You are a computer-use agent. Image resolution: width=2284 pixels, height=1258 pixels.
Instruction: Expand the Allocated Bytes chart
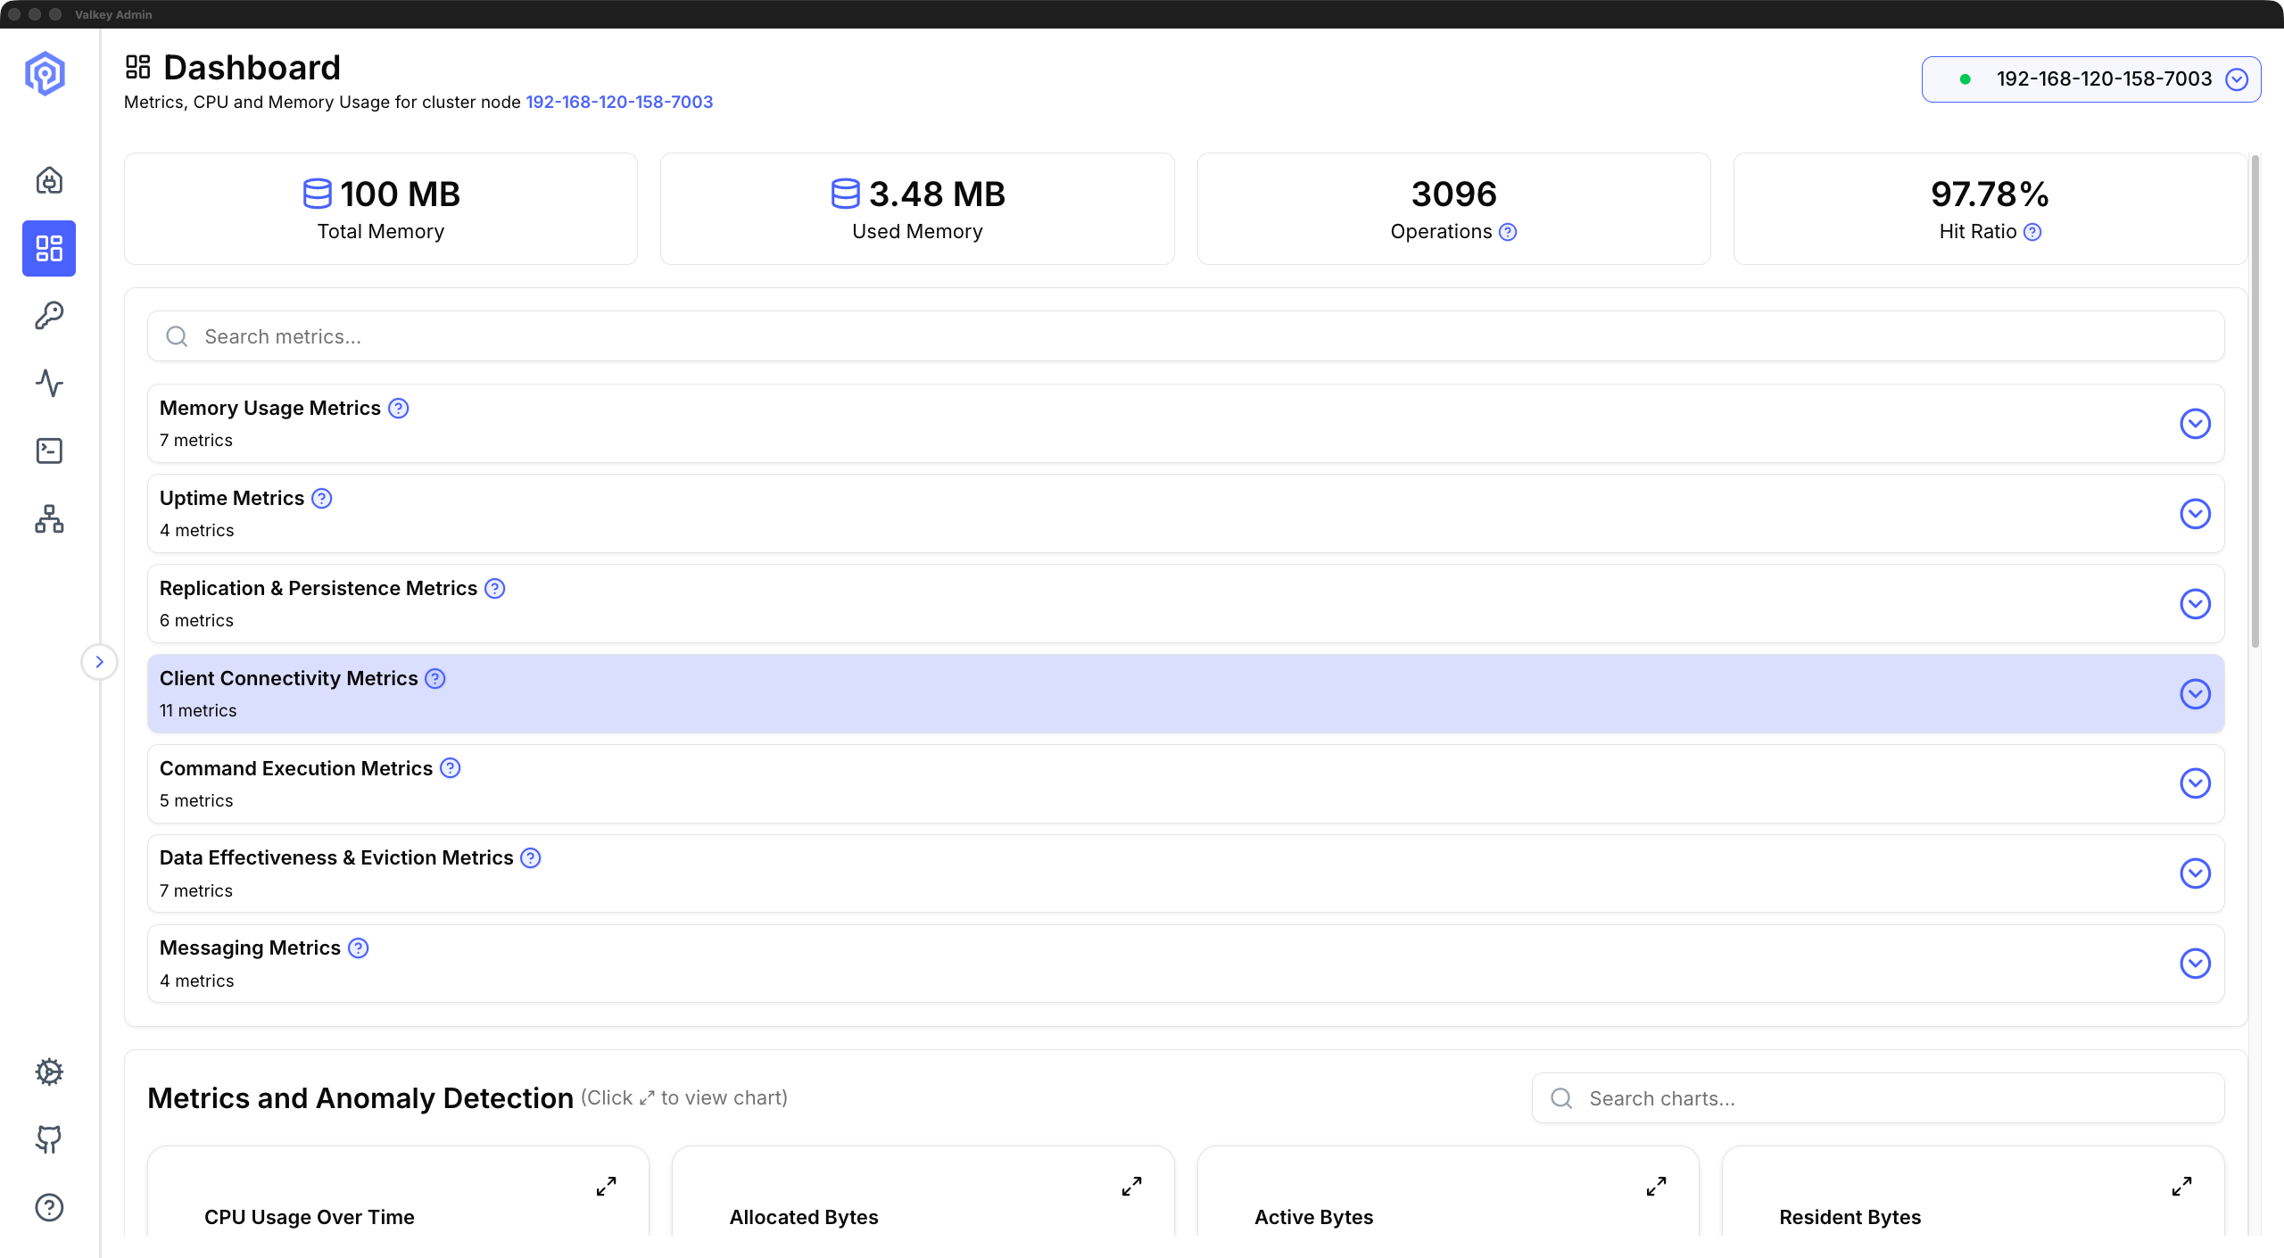pos(1132,1187)
